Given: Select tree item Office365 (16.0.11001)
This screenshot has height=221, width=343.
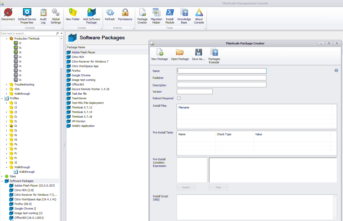Looking at the screenshot, I should click(x=29, y=218).
